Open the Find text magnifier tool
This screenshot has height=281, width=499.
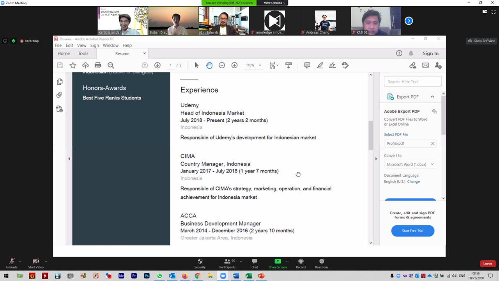pos(111,65)
